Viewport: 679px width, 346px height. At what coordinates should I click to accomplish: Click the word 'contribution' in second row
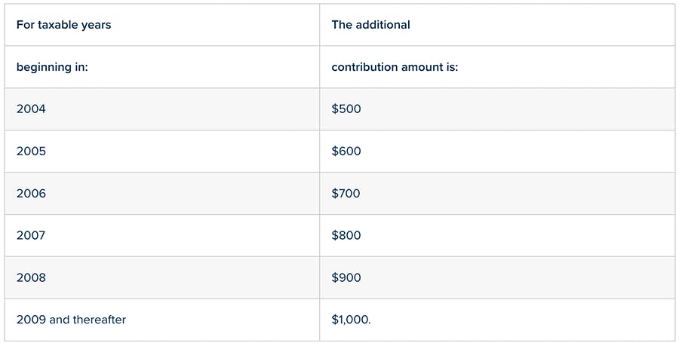[364, 67]
